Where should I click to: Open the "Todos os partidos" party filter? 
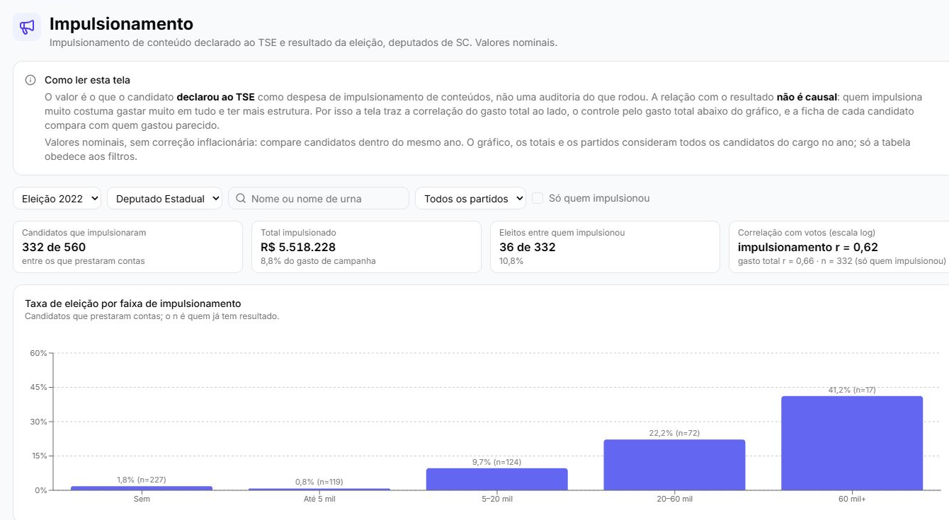click(470, 199)
